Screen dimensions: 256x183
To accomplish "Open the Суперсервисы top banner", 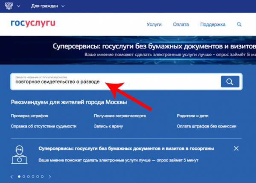I will coord(128,50).
